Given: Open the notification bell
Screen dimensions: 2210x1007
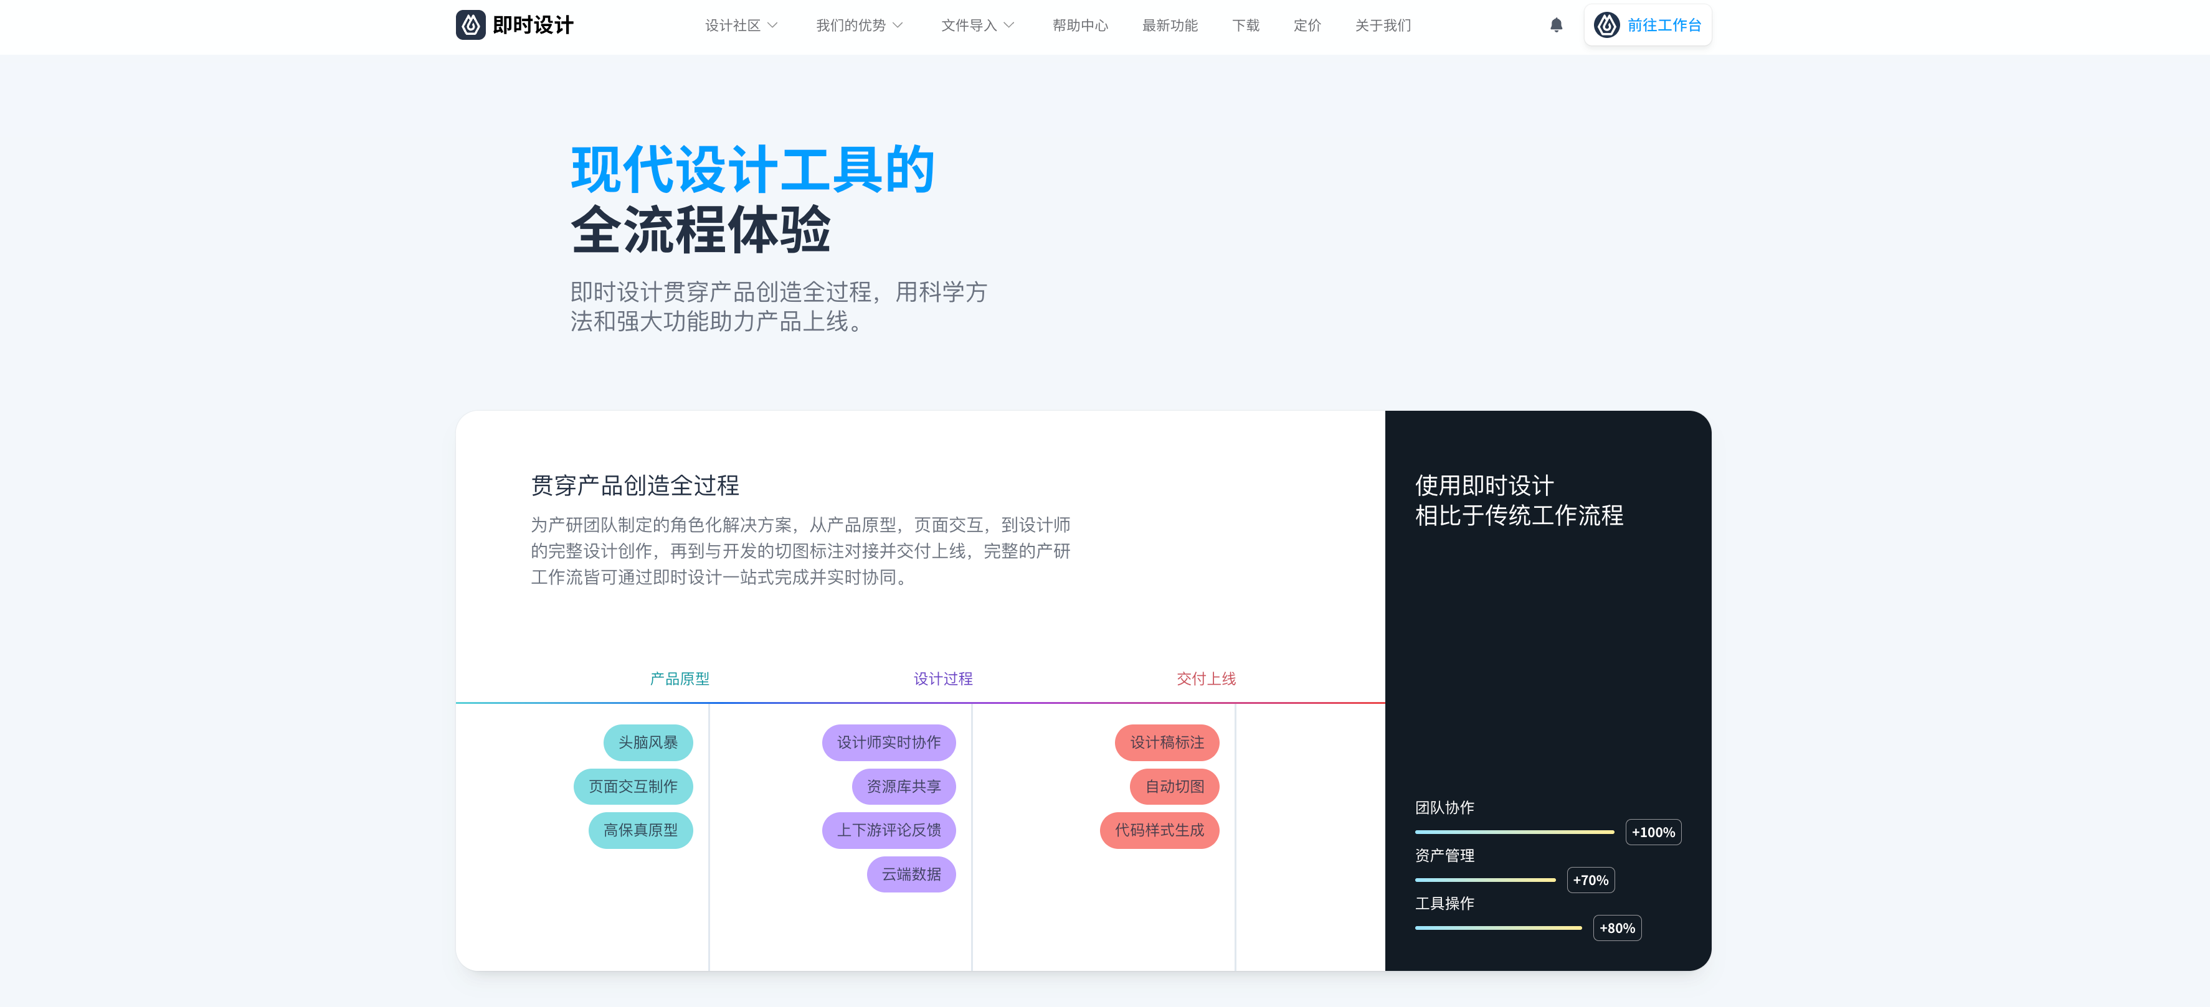Looking at the screenshot, I should (x=1556, y=25).
